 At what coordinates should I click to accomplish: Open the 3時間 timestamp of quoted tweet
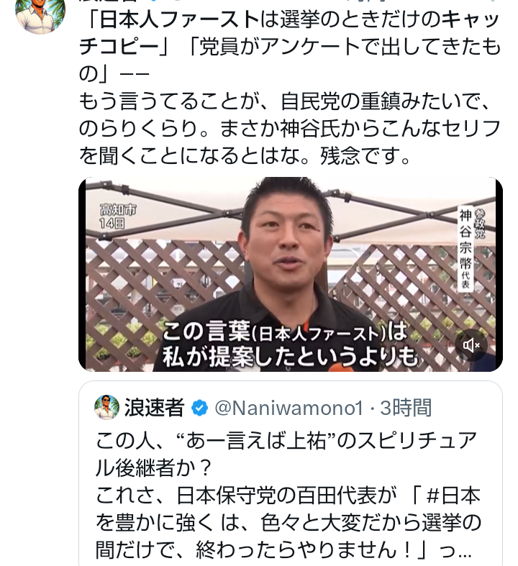(406, 408)
